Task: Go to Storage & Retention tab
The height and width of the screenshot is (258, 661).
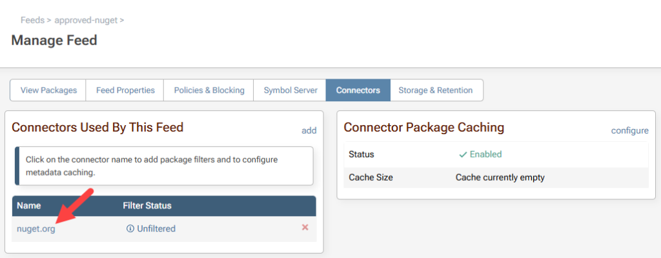Action: [436, 90]
